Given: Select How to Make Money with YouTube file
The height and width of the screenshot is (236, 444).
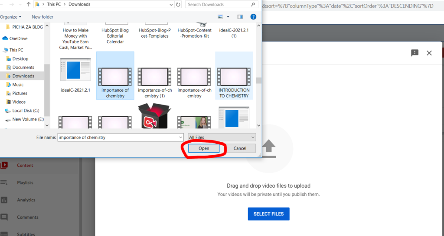Looking at the screenshot, I should tap(75, 37).
